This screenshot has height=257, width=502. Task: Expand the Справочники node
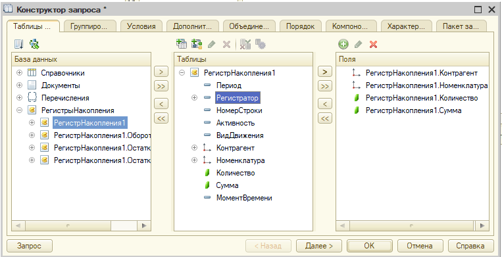(20, 73)
